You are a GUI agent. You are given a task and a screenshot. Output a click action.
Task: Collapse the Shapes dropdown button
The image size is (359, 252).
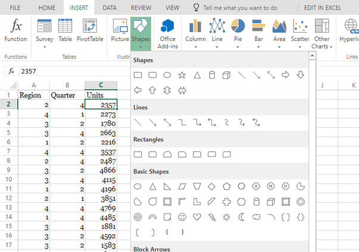(x=141, y=34)
